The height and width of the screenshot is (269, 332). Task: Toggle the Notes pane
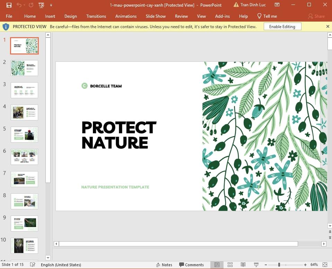pyautogui.click(x=164, y=264)
